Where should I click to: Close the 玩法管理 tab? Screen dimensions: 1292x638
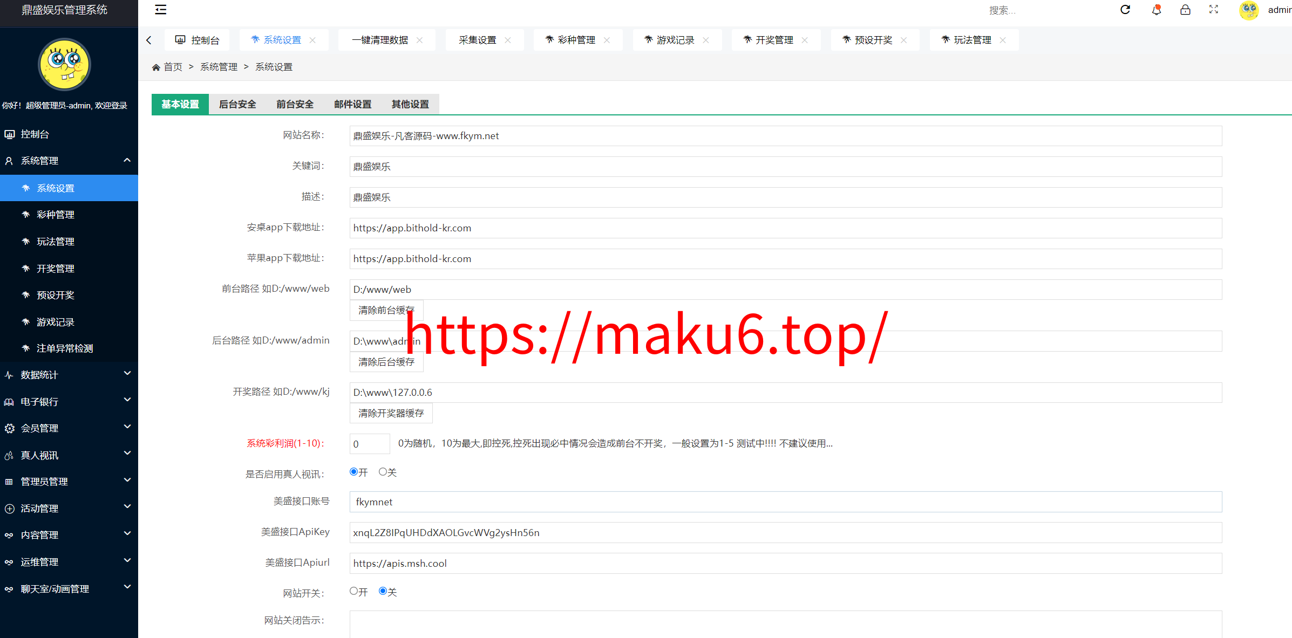tap(1003, 40)
